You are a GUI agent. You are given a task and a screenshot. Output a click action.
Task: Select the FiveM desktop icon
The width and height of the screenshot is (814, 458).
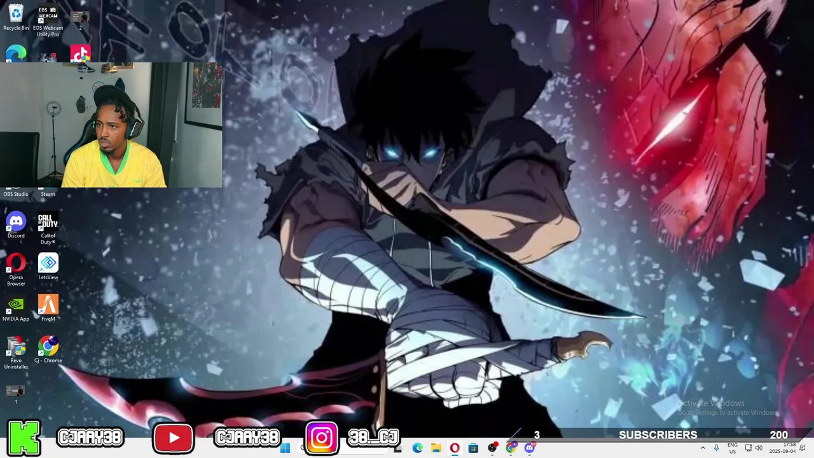(48, 308)
